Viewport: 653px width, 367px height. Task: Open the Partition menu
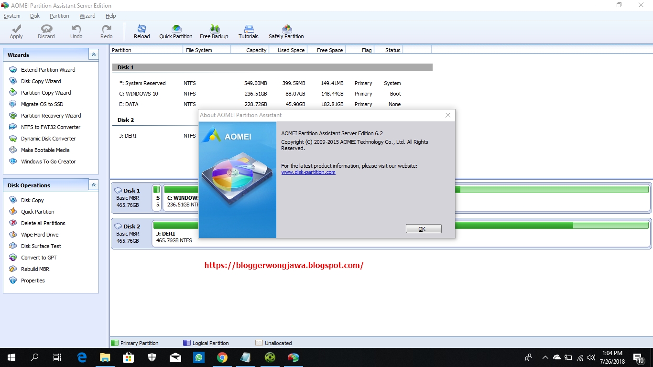pyautogui.click(x=59, y=16)
